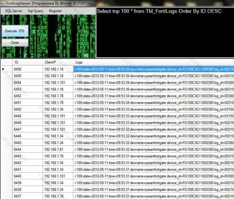The width and height of the screenshot is (234, 199).
Task: Open the Sql Query menu
Action: [35, 11]
